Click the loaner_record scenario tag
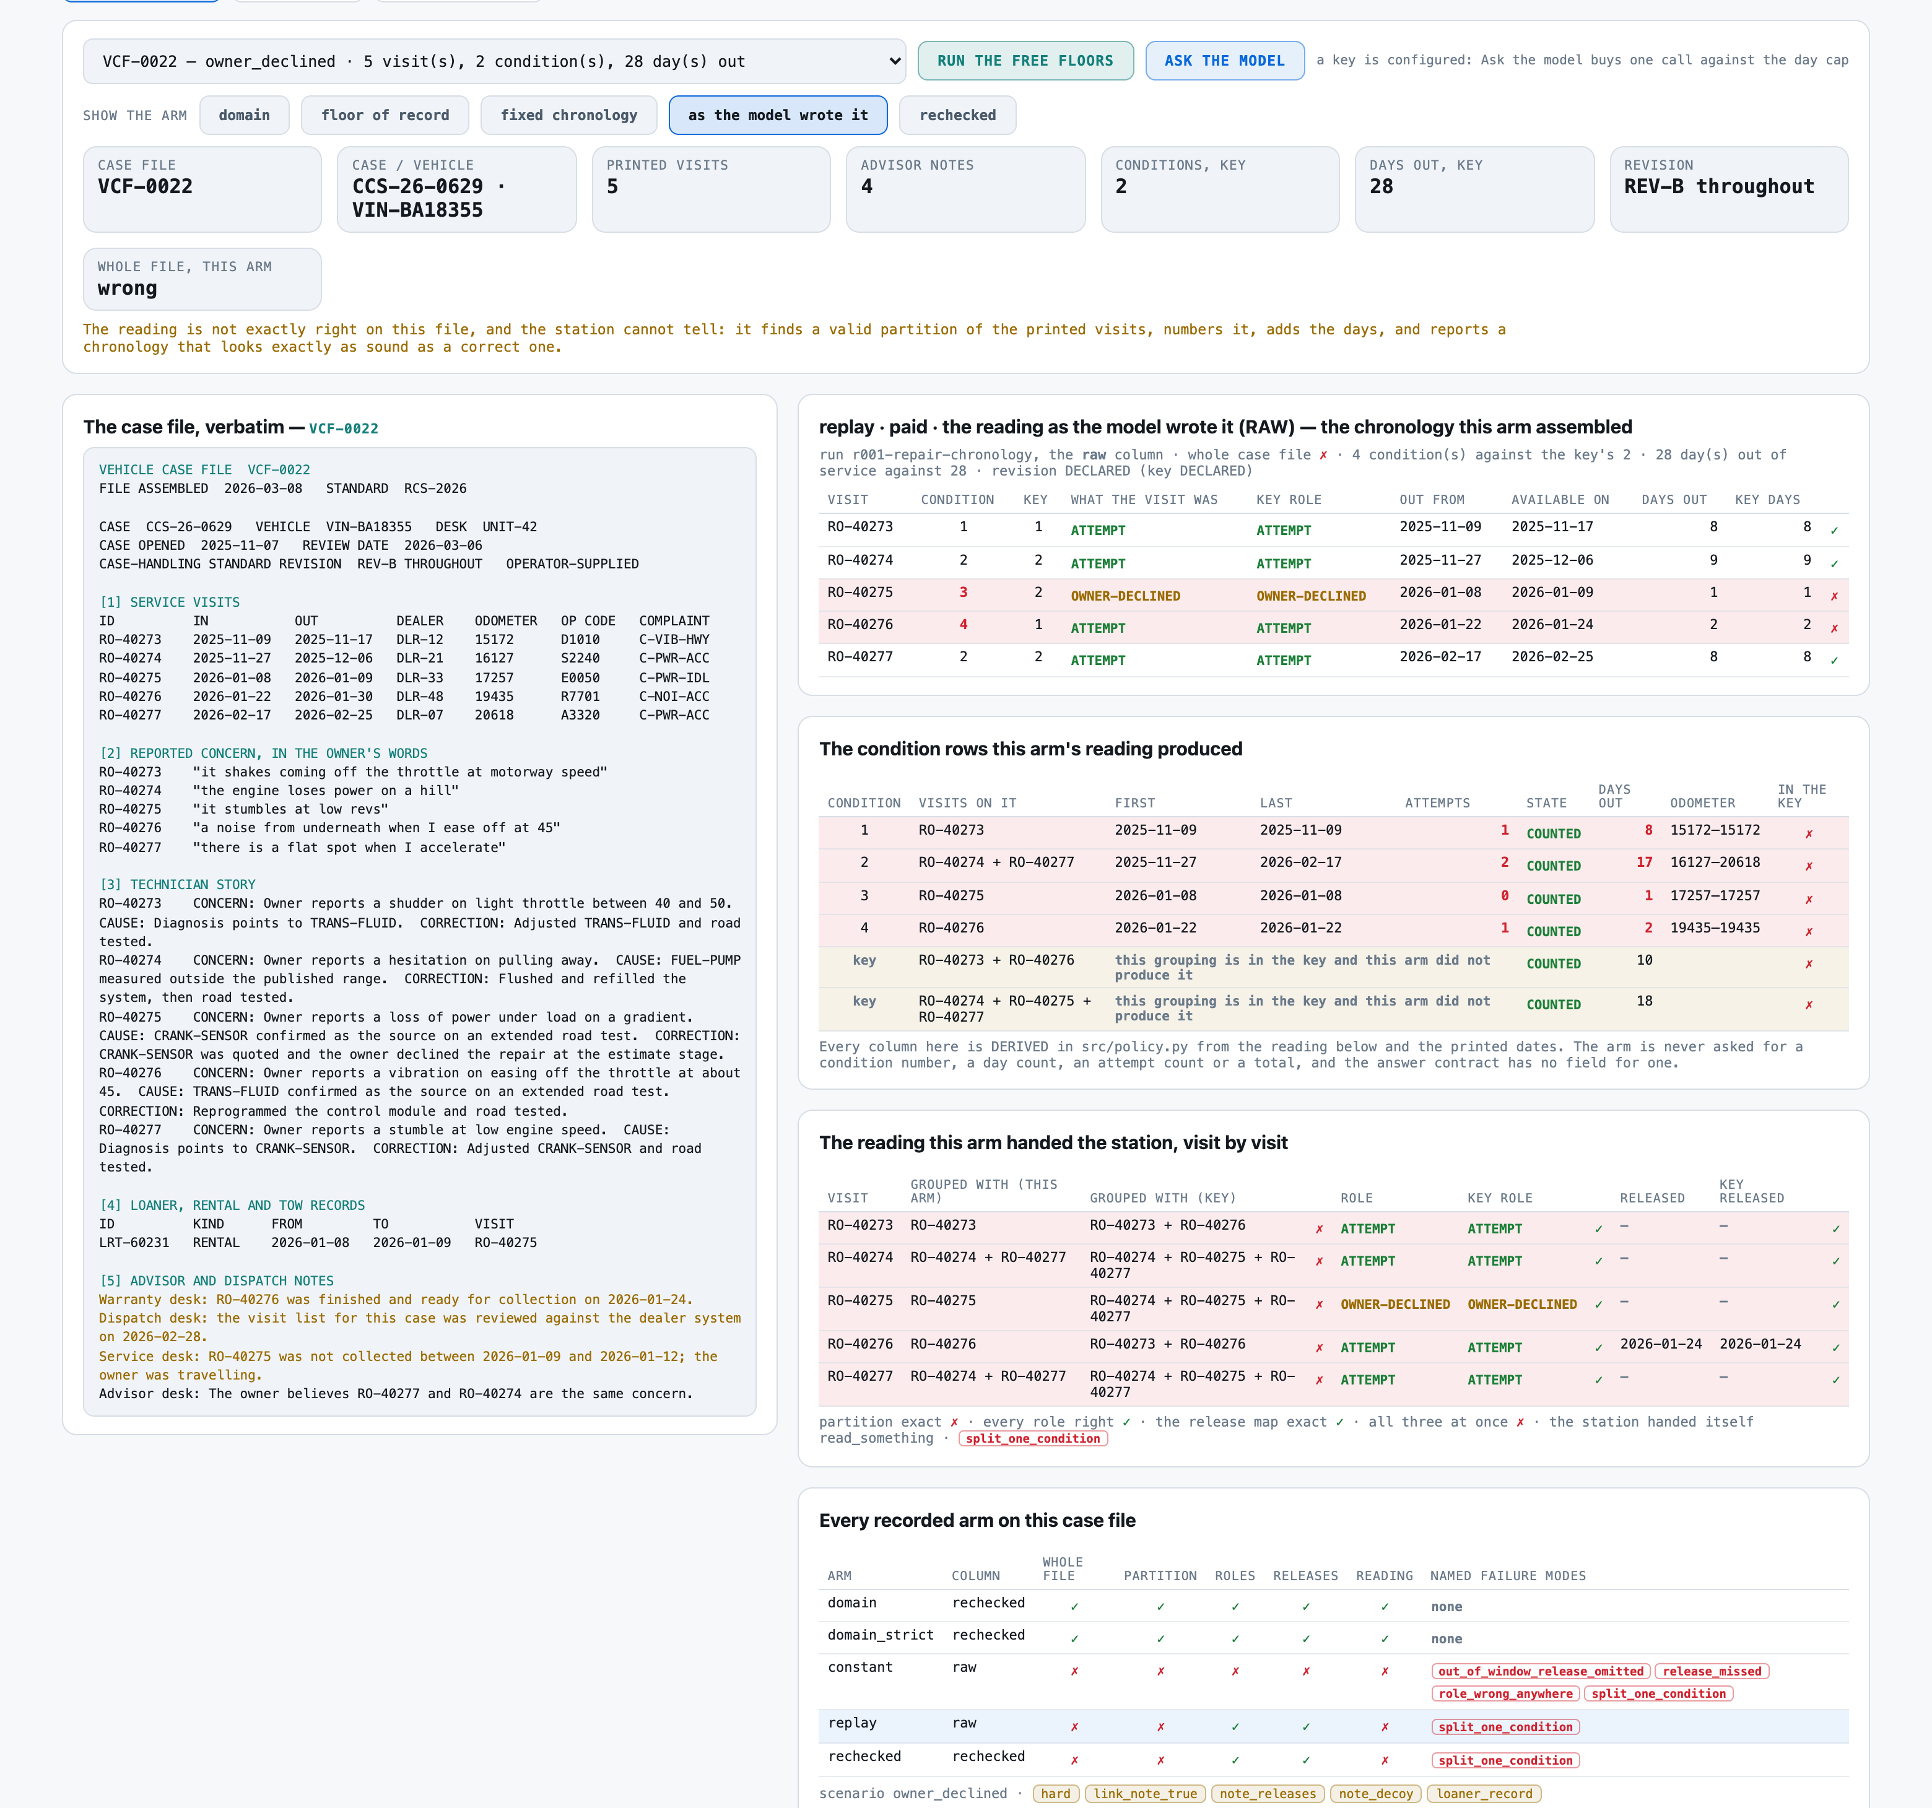1932x1808 pixels. (x=1484, y=1793)
